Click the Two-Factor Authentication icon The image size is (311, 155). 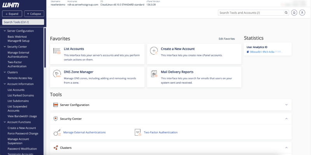pos(138,132)
